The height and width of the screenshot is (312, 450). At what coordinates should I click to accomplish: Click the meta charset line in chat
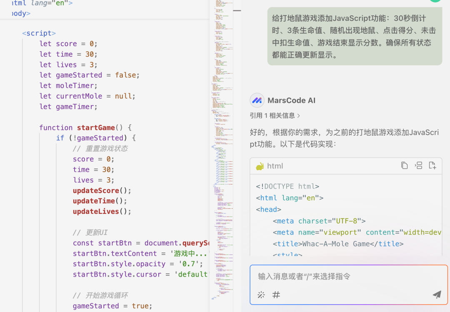click(319, 221)
